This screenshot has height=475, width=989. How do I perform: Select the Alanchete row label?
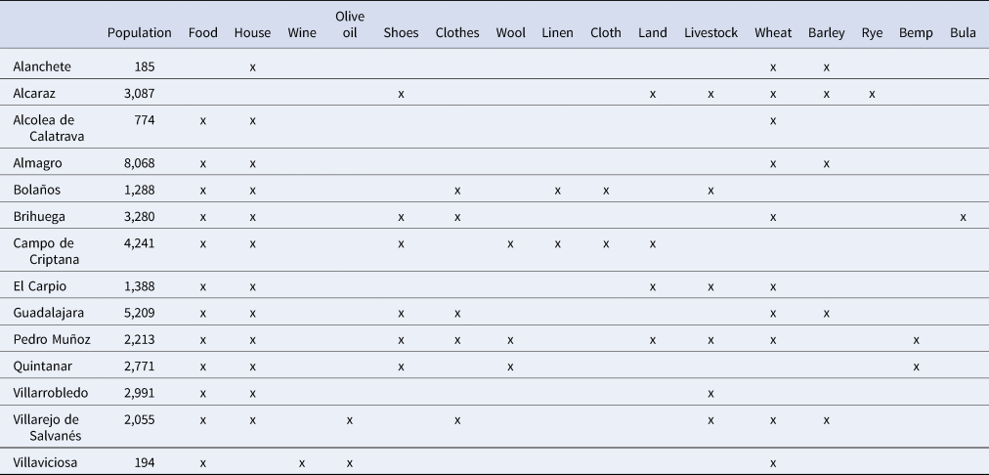[42, 66]
